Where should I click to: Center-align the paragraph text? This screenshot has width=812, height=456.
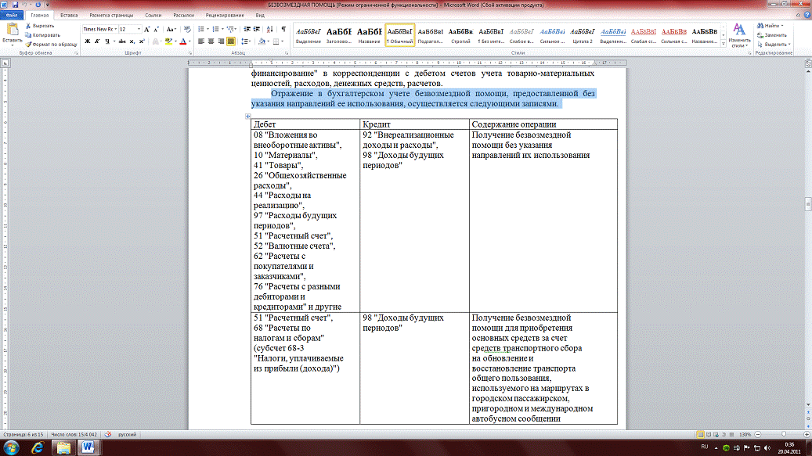211,41
